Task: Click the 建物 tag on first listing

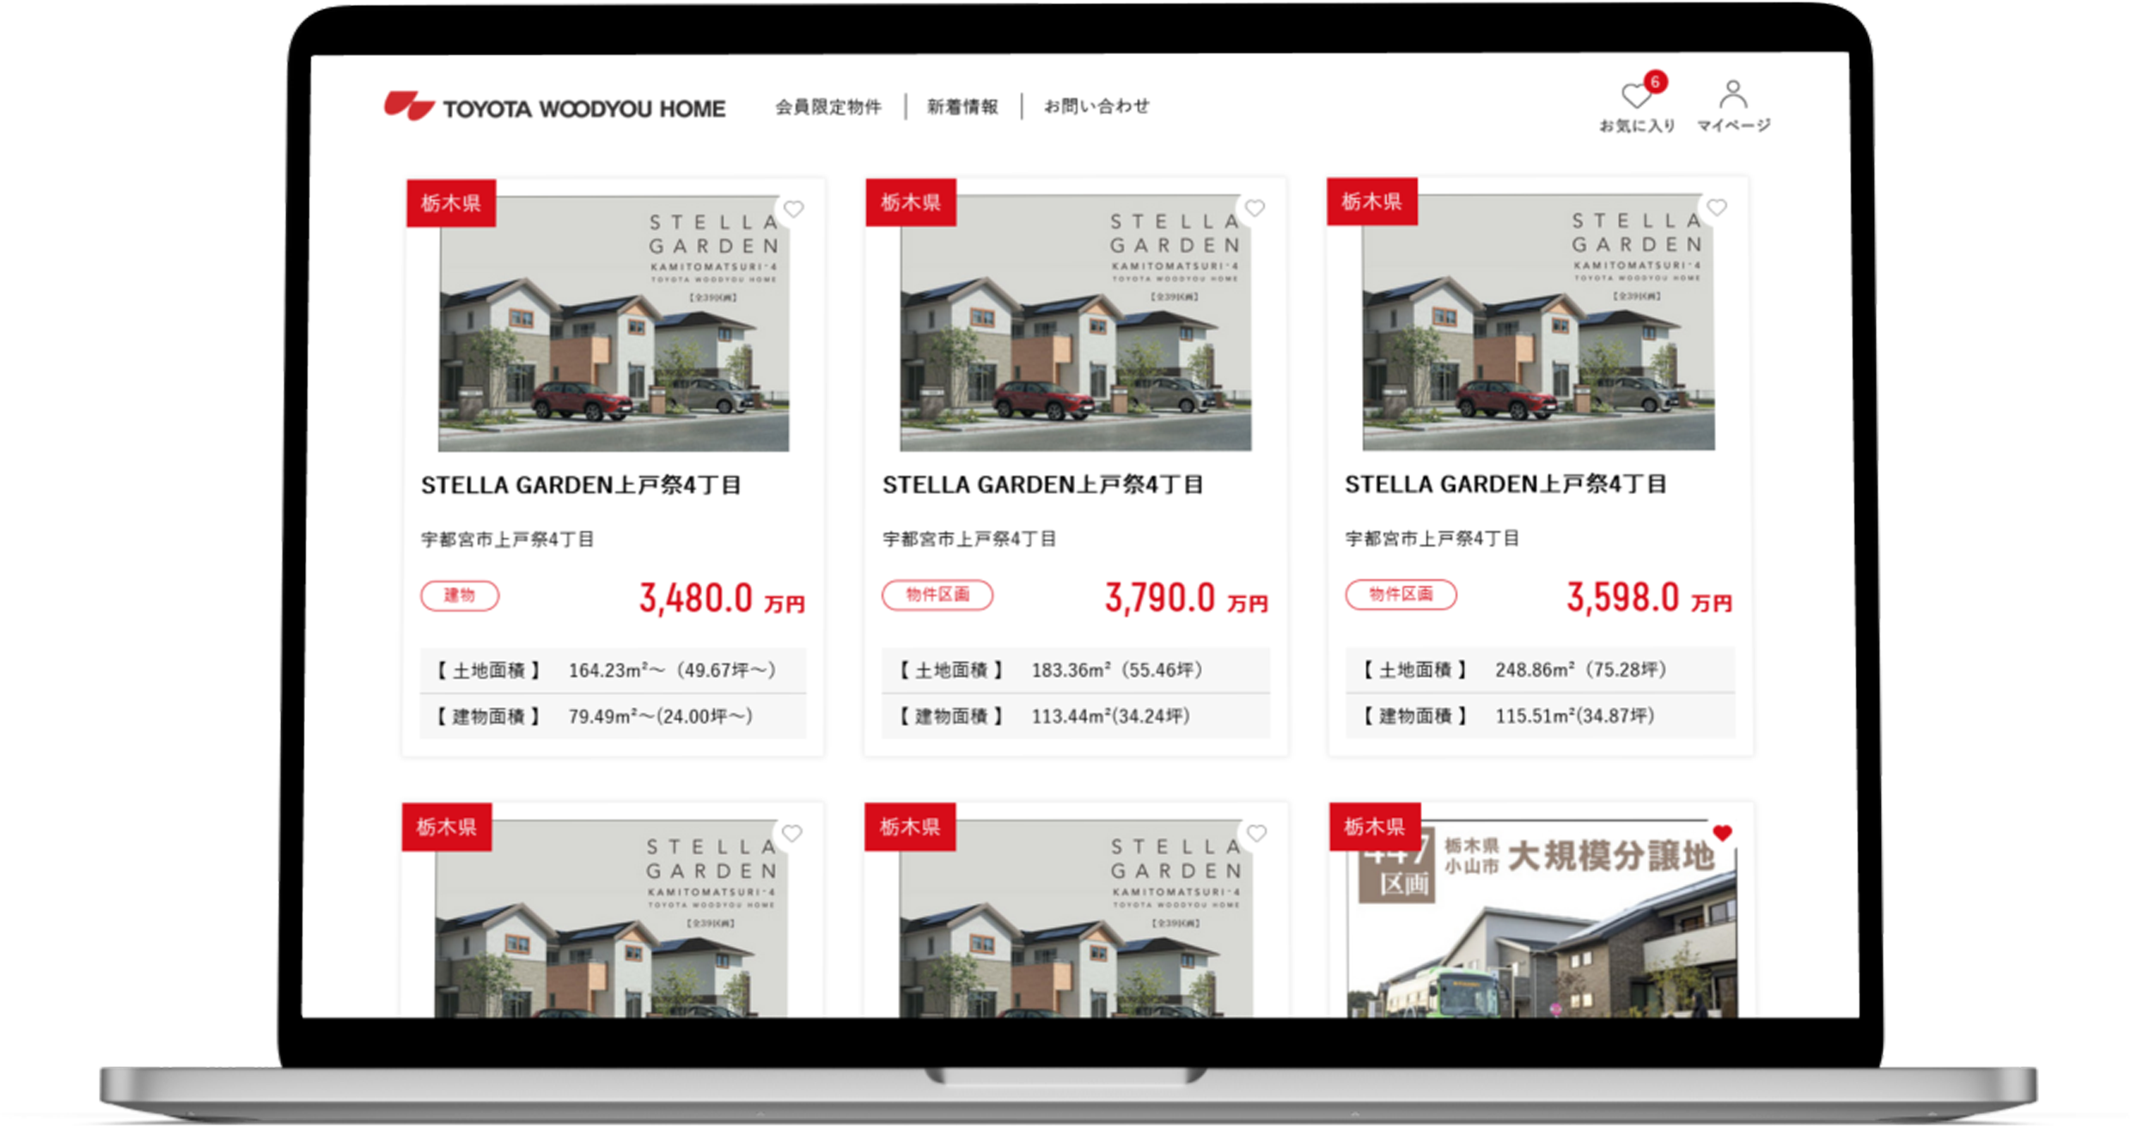Action: click(x=459, y=595)
